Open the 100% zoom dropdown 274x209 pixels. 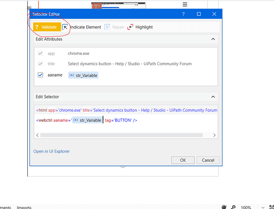[x=263, y=207]
